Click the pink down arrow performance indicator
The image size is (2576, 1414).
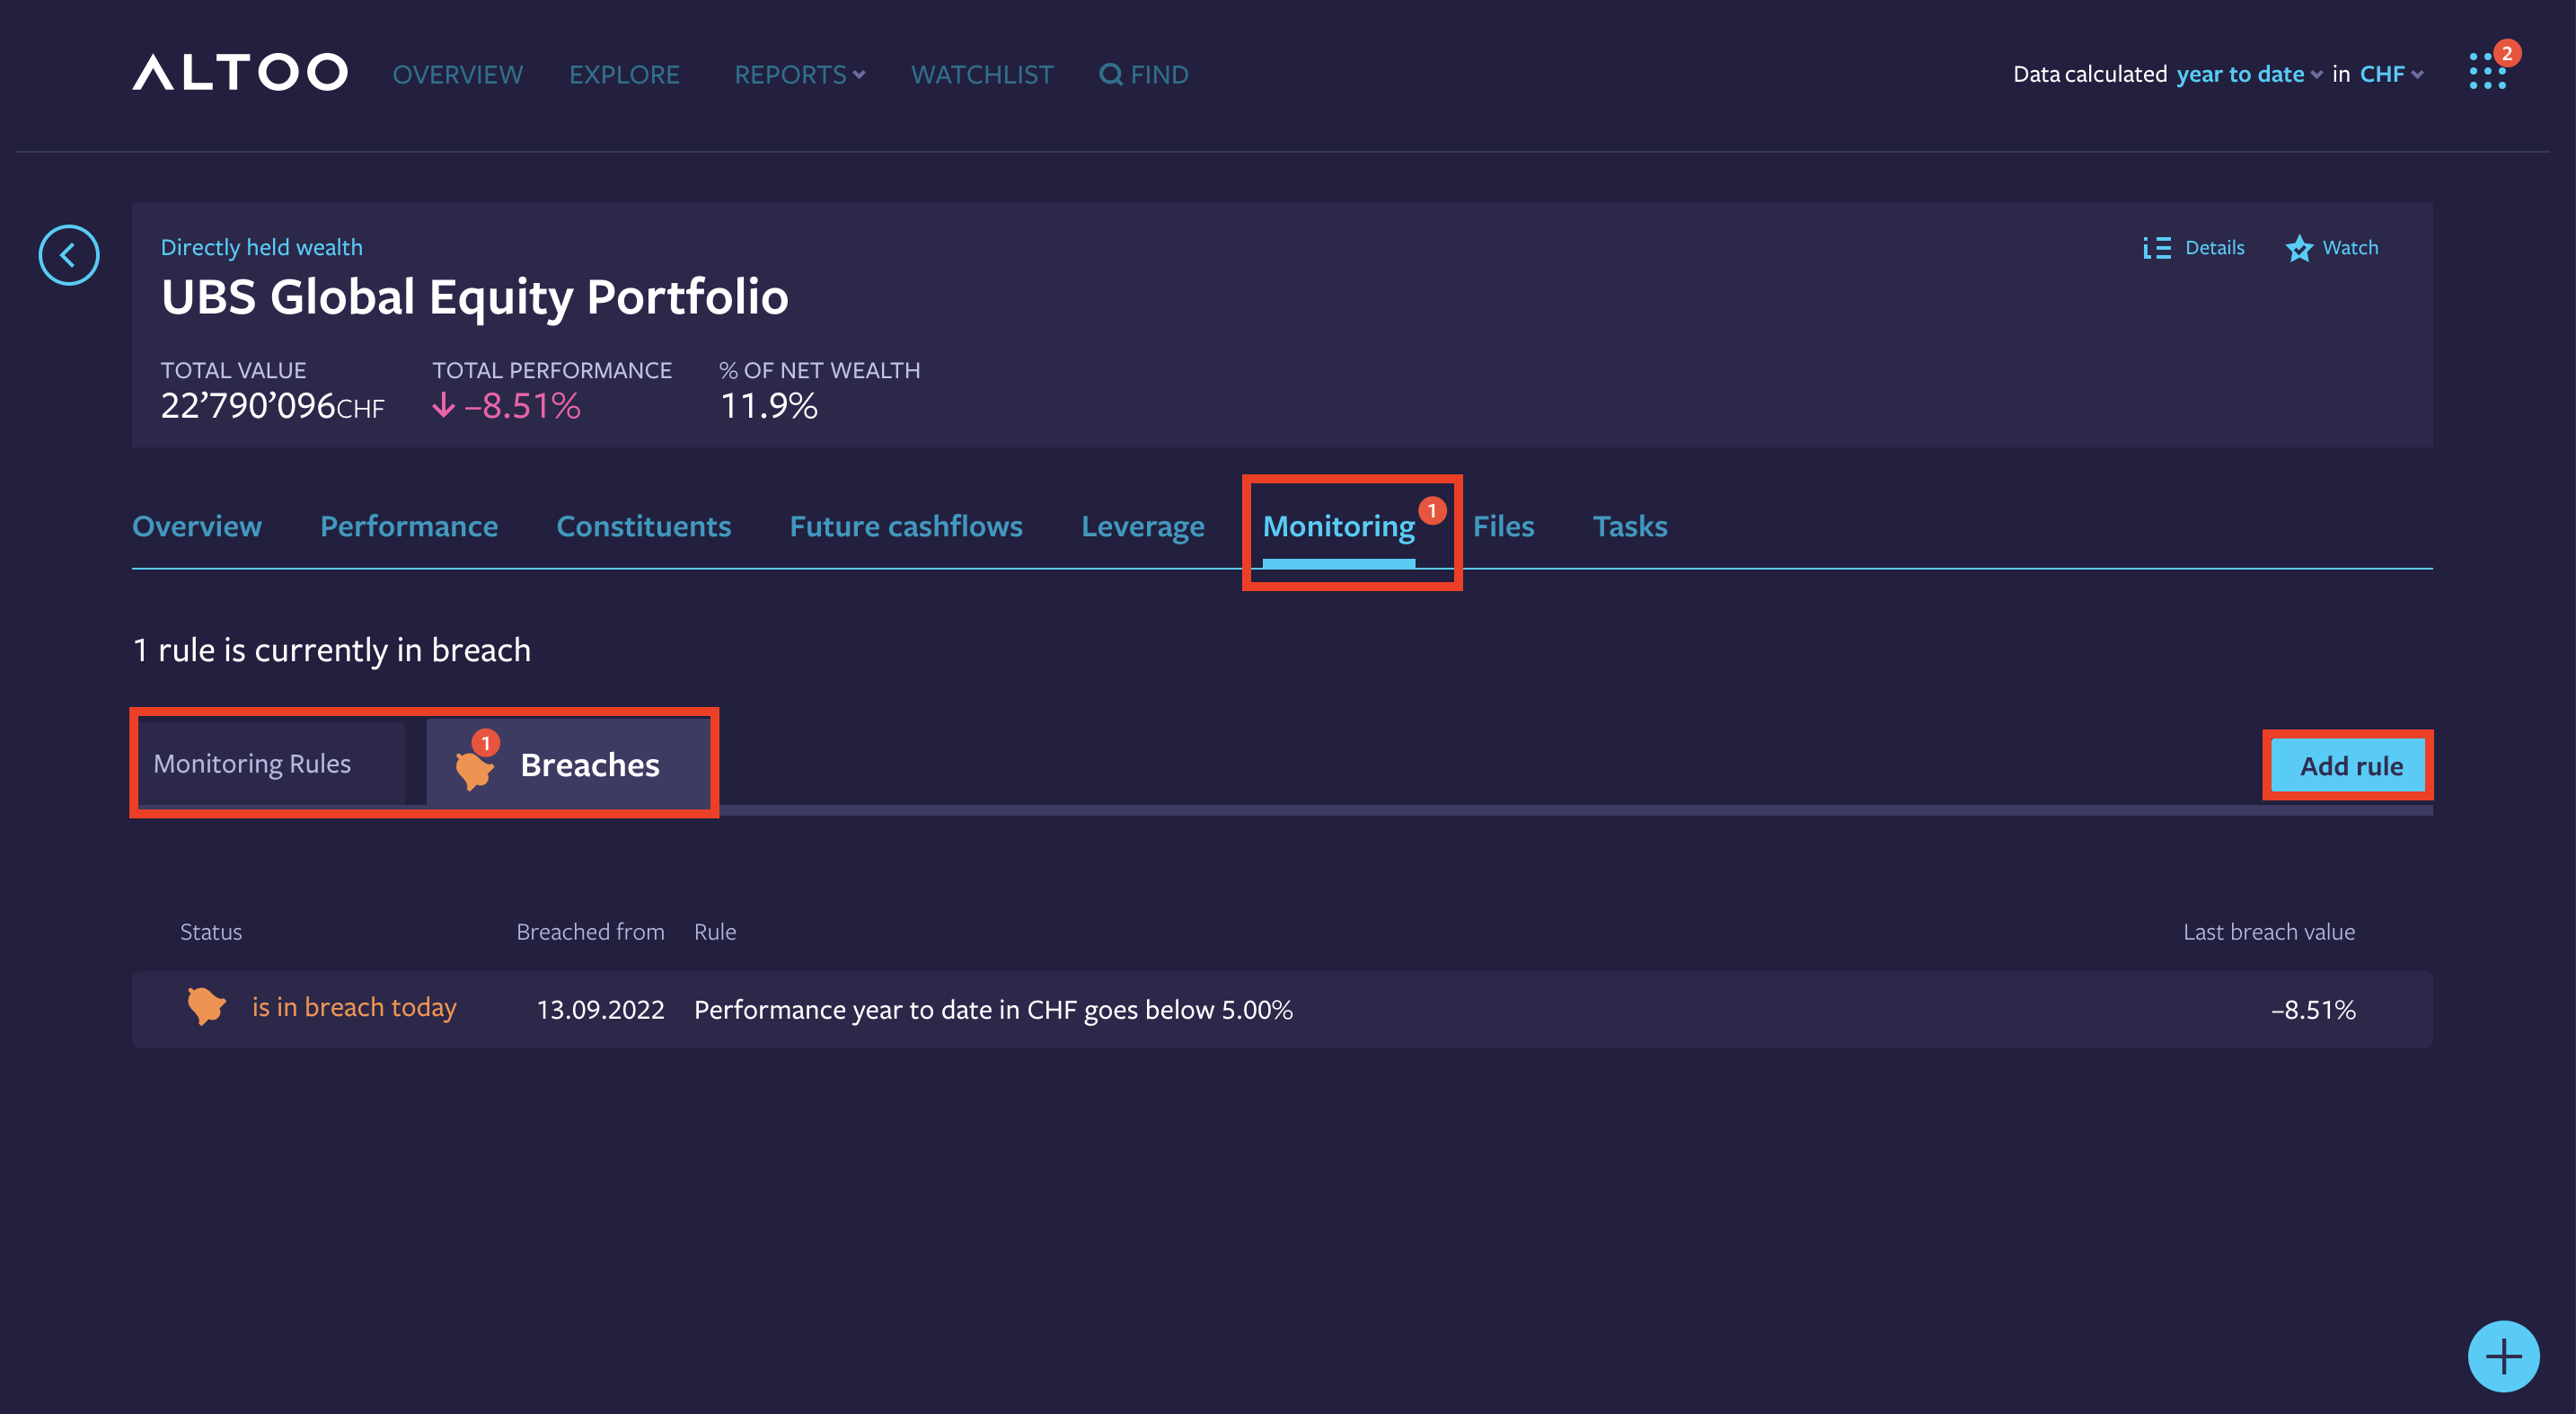(x=443, y=405)
